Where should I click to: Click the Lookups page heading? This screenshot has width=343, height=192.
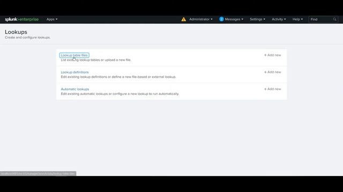16,32
